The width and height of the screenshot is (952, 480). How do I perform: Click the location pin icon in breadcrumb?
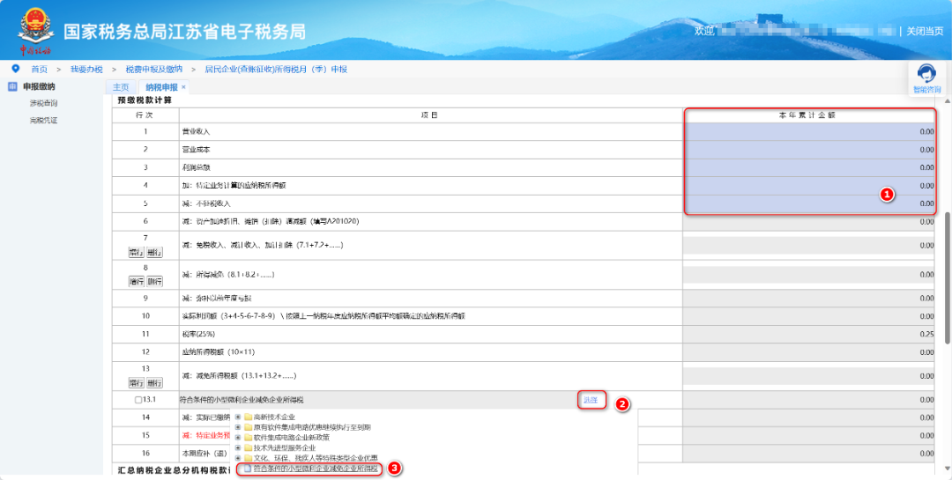(15, 68)
